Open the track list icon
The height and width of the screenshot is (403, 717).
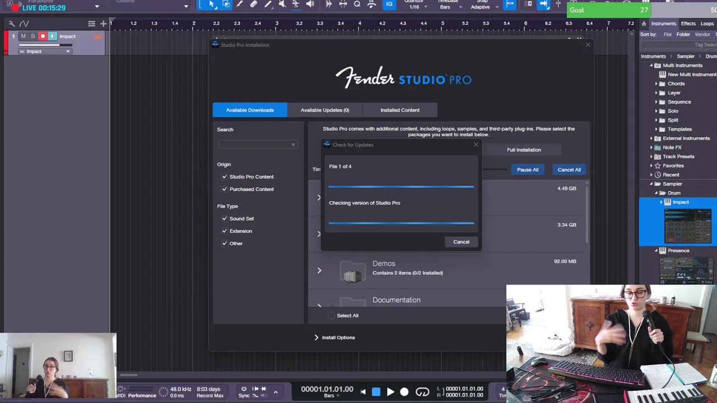91,24
